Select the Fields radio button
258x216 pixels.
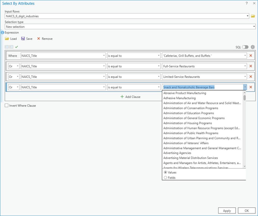click(x=165, y=178)
